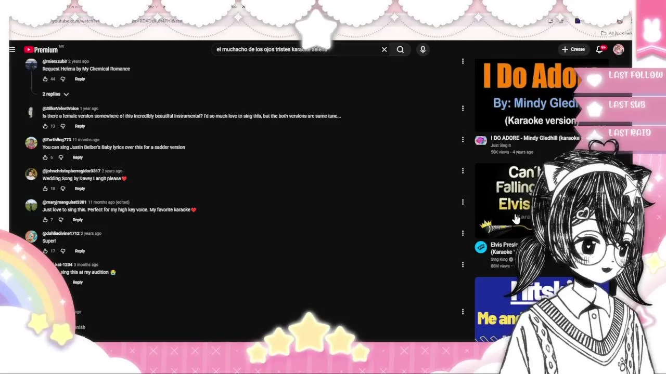Reply to the Helena request comment
Viewport: 666px width, 374px height.
pos(80,79)
